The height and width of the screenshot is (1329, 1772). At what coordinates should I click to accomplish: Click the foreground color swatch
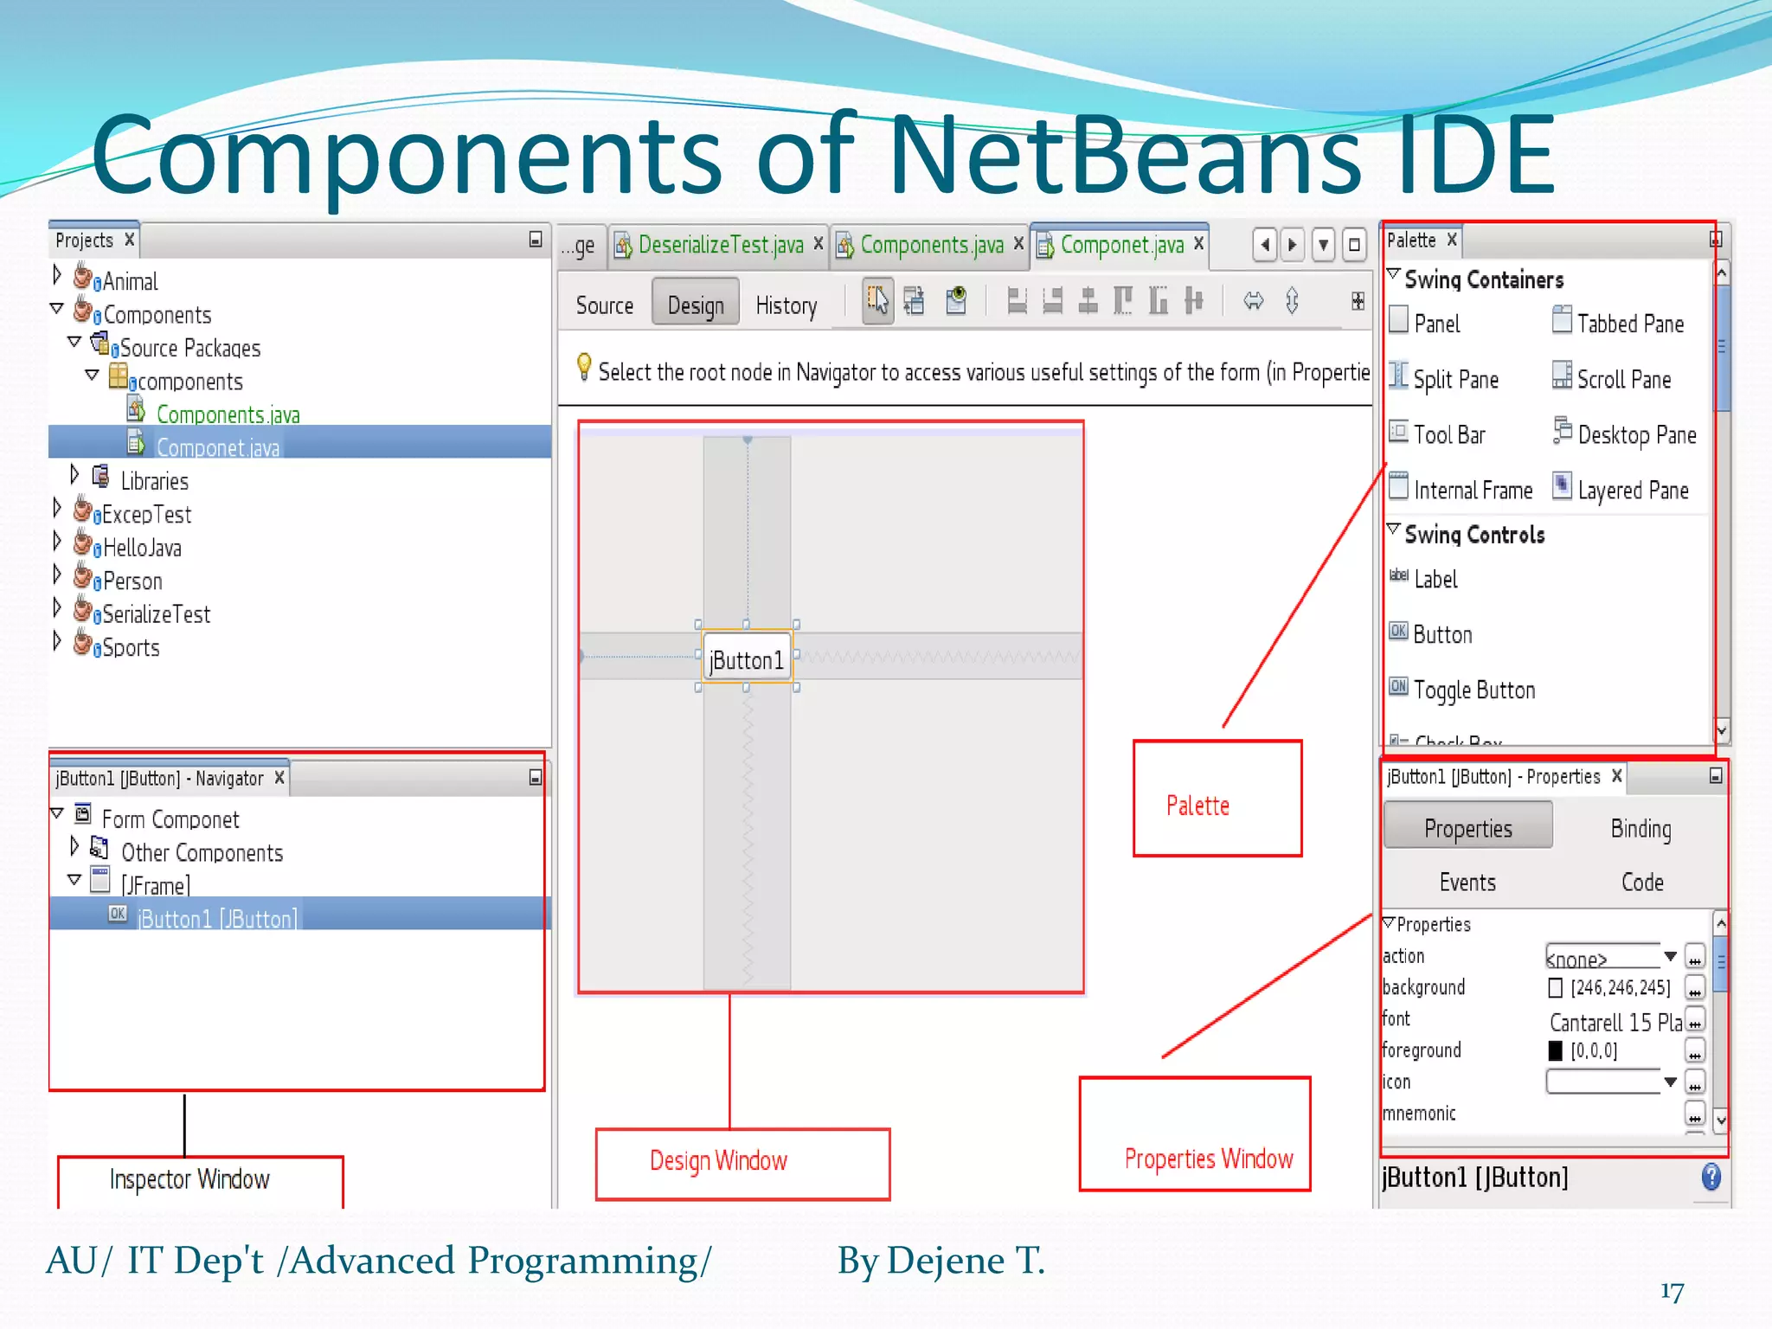(x=1556, y=1050)
